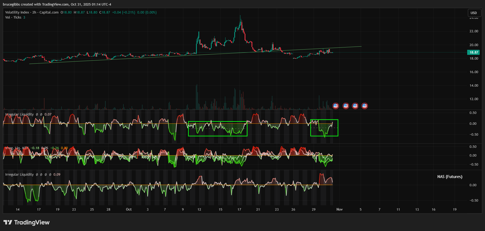Viewport: 485px width, 231px height.
Task: Select the Volatility Index symbol title
Action: (32, 12)
